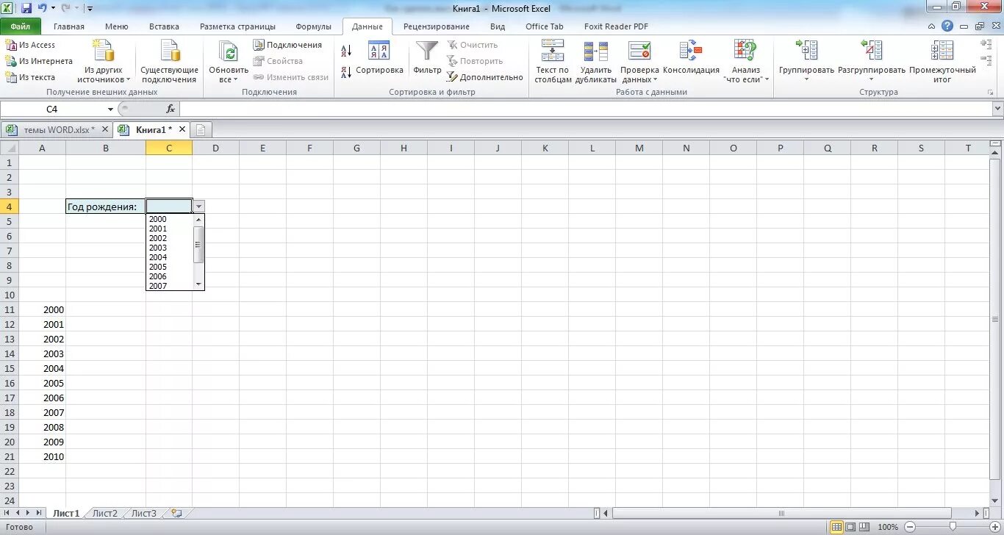
Task: Open the Consolidate tool
Action: point(691,58)
